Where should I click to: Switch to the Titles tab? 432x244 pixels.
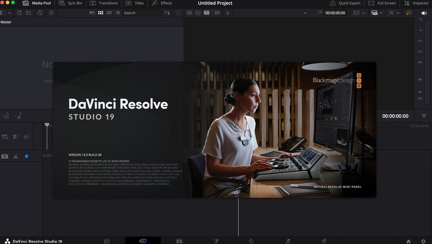[x=135, y=3]
